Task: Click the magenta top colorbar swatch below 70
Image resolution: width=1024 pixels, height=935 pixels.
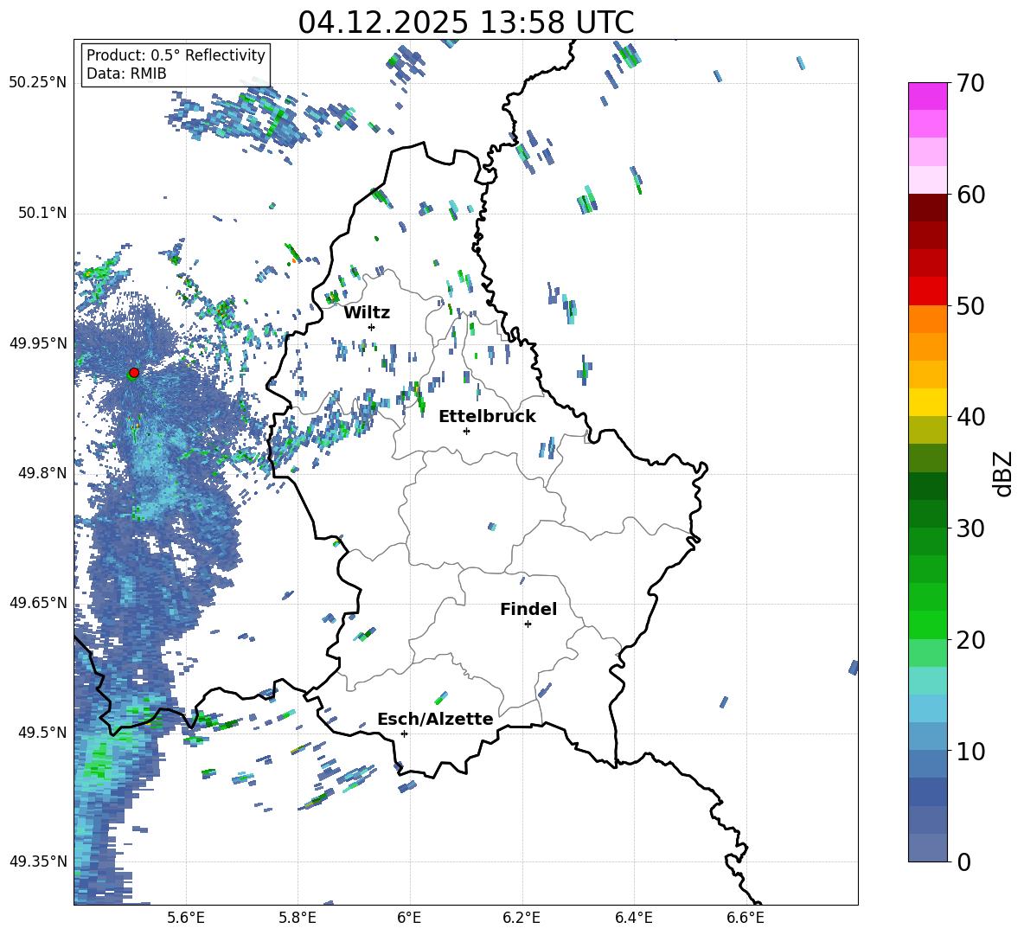Action: [x=927, y=96]
